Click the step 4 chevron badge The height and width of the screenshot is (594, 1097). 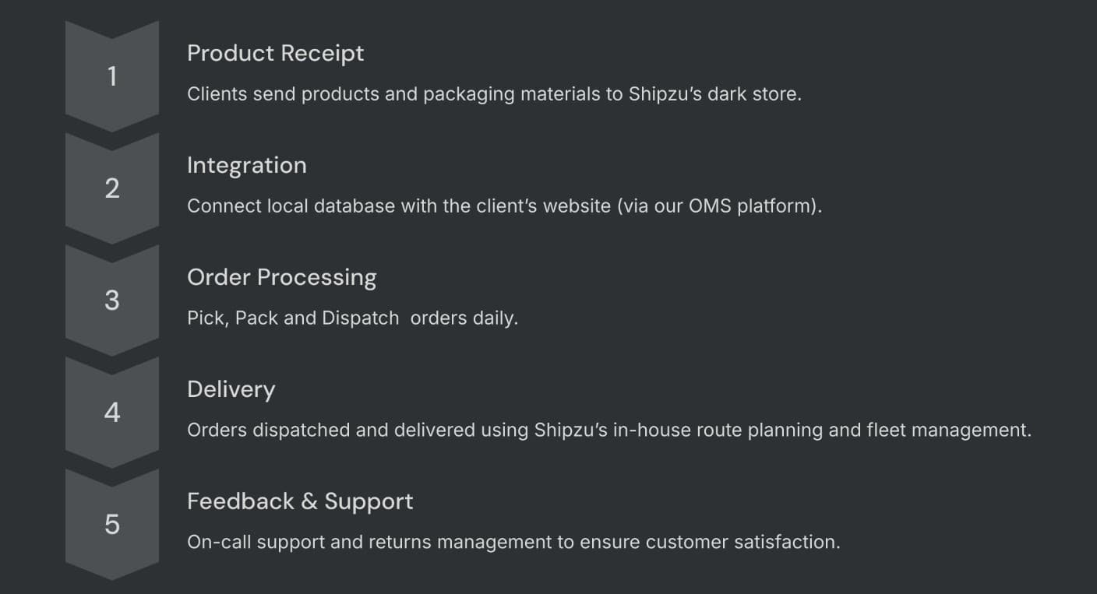pyautogui.click(x=112, y=413)
